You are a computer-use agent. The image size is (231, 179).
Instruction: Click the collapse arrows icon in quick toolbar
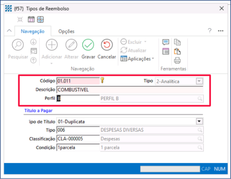click(x=20, y=20)
